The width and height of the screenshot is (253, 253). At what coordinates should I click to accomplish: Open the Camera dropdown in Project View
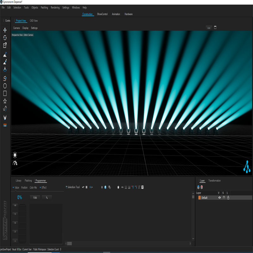coord(16,28)
